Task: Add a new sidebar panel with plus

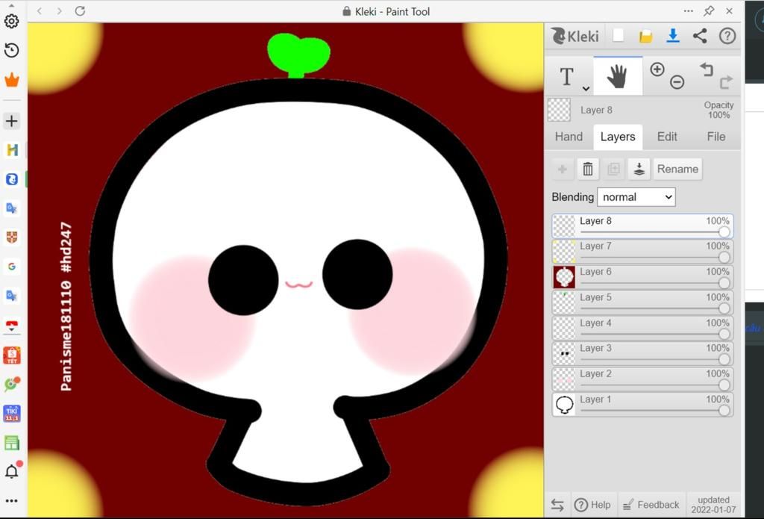Action: pos(12,120)
